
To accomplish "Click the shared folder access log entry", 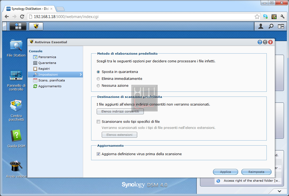I will pos(248,181).
